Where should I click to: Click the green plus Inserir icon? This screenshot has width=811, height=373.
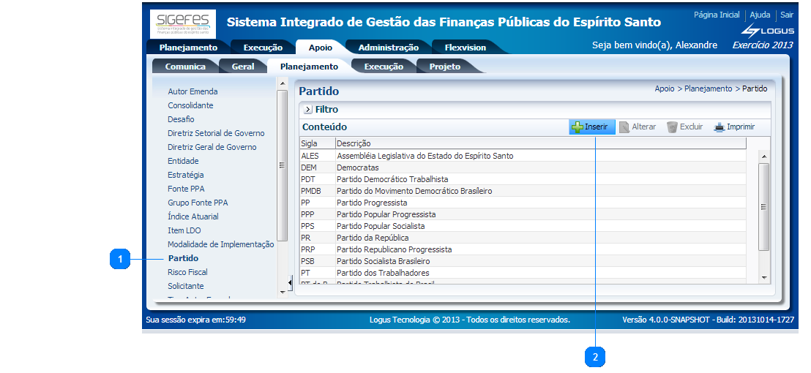[578, 127]
